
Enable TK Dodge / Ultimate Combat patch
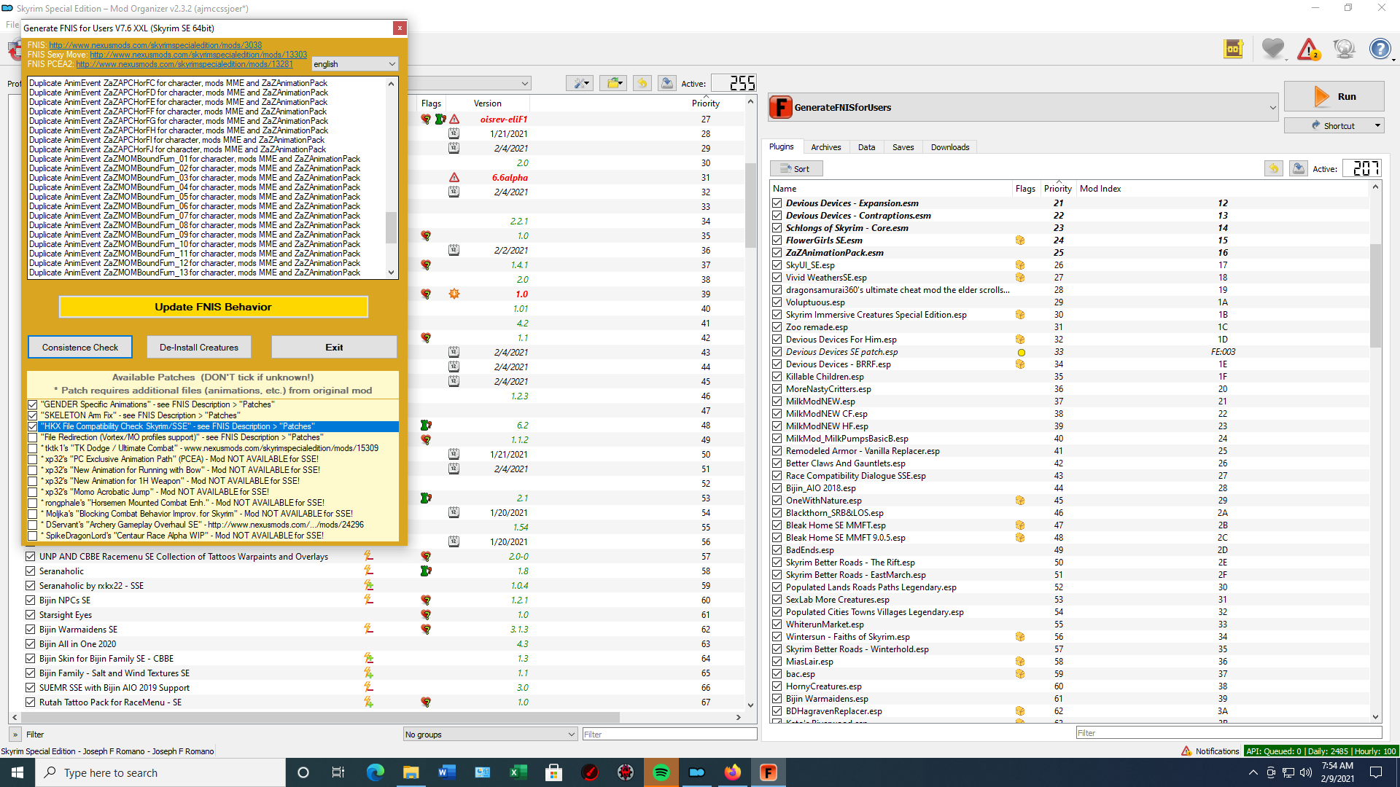[x=33, y=449]
